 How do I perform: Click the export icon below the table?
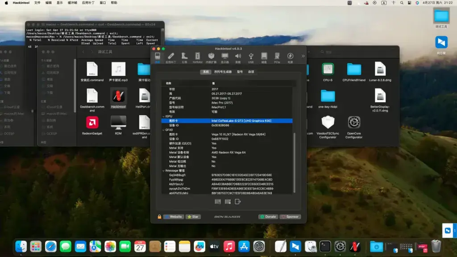pos(238,201)
